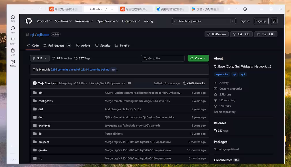
Task: Open the sidebar messages icon
Action: pos(13,28)
